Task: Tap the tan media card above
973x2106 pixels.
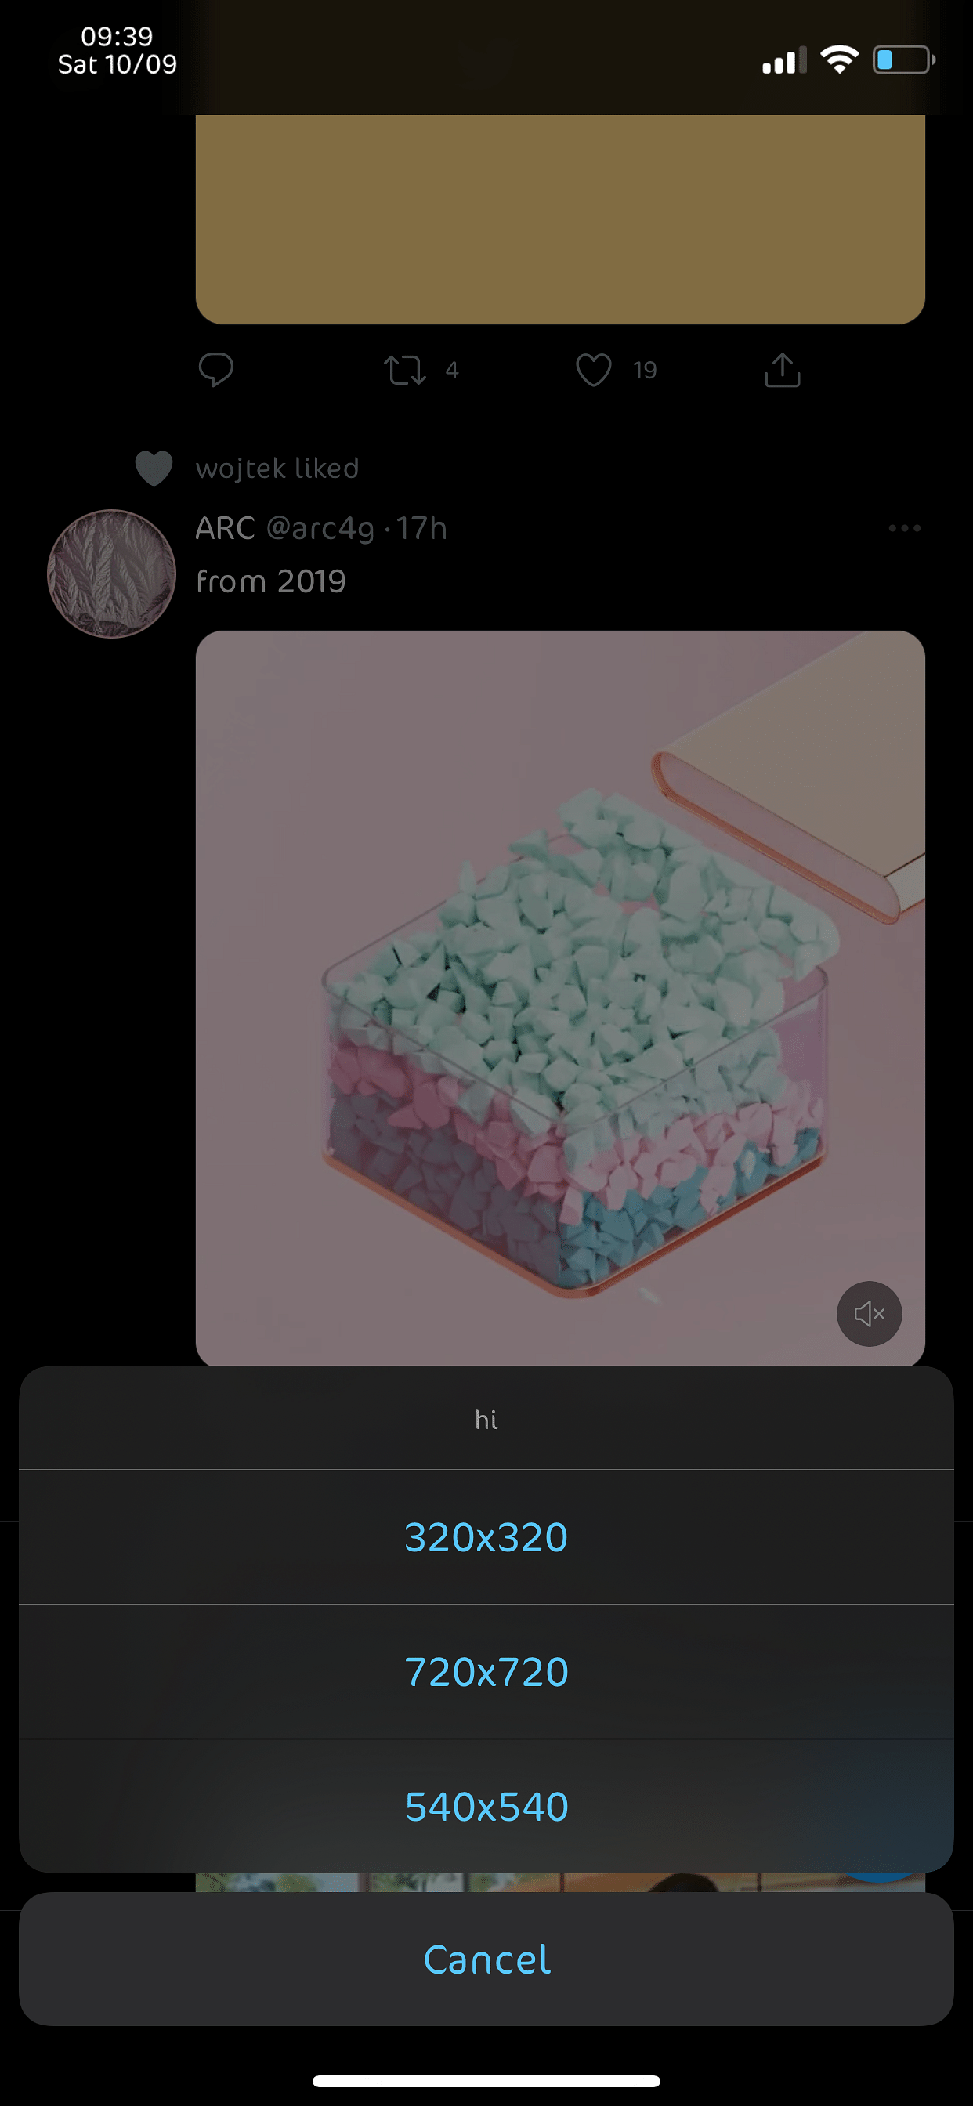Action: point(560,219)
